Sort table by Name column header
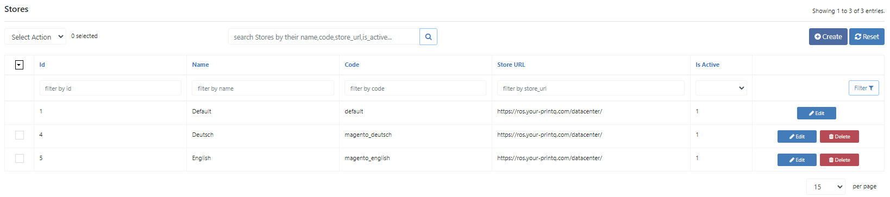 (x=200, y=65)
